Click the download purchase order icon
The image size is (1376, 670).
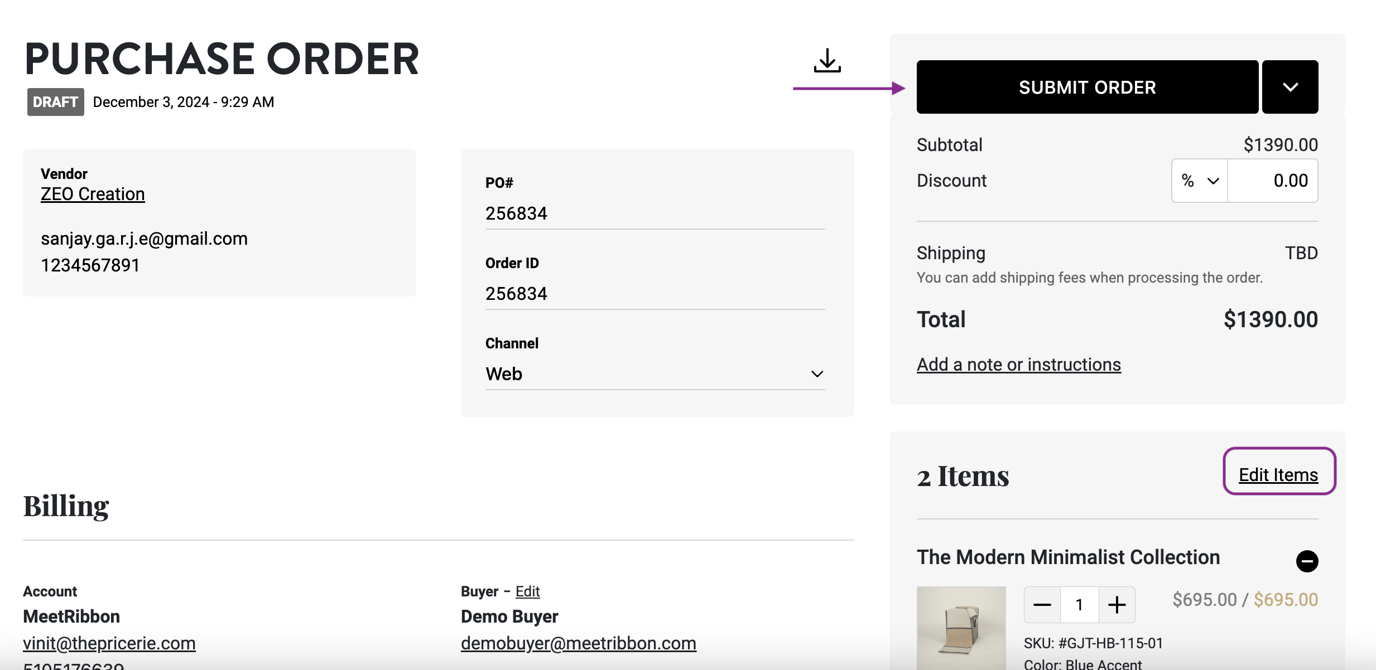(x=827, y=60)
